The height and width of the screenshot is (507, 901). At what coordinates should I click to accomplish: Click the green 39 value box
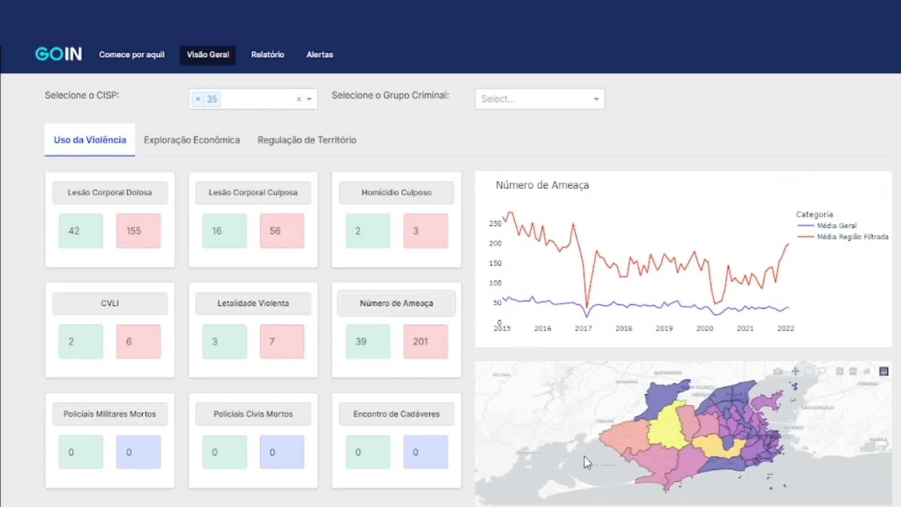pos(368,341)
